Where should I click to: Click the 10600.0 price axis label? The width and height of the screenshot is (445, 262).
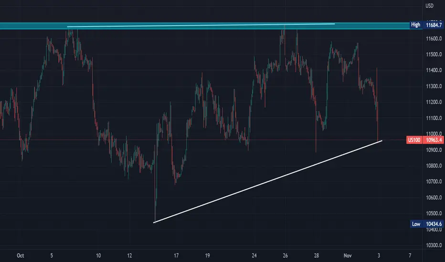[x=434, y=198]
